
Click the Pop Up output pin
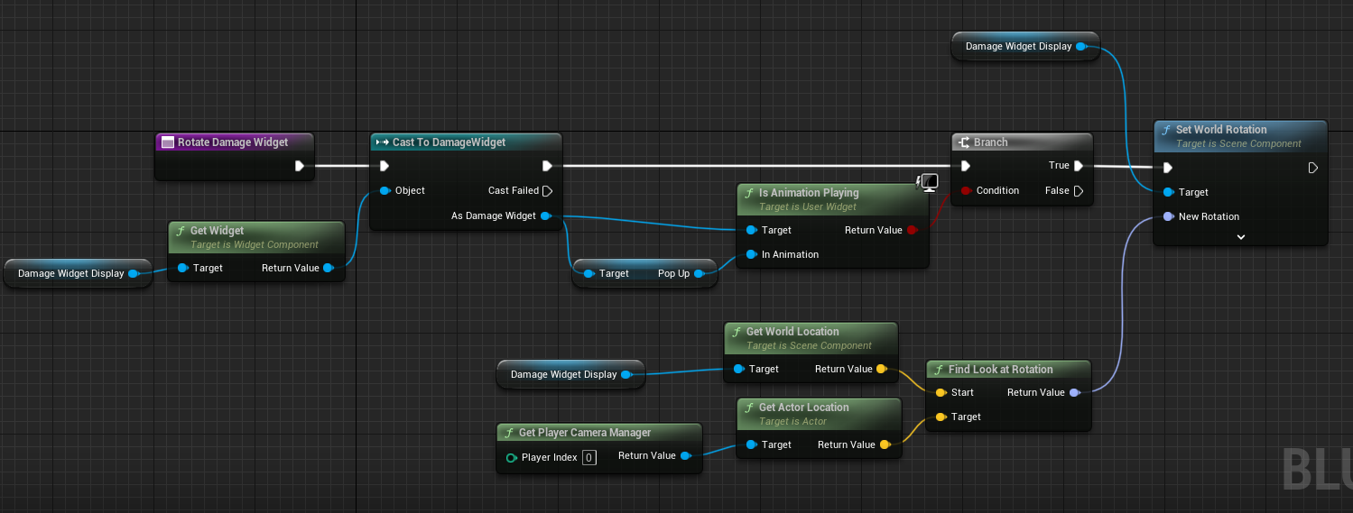point(699,273)
